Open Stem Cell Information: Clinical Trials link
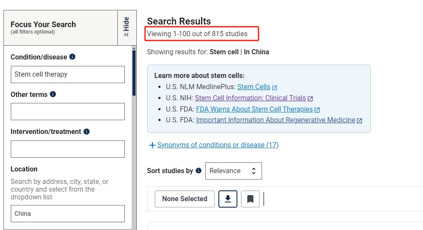 [250, 98]
